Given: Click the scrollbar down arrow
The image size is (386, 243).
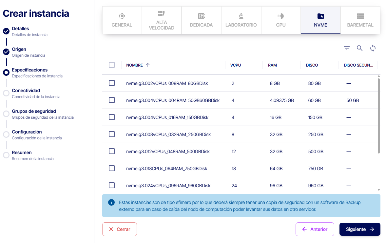Looking at the screenshot, I should 379,190.
